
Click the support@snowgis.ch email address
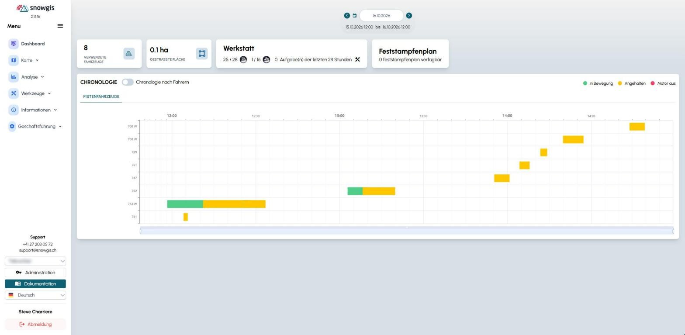pyautogui.click(x=38, y=251)
